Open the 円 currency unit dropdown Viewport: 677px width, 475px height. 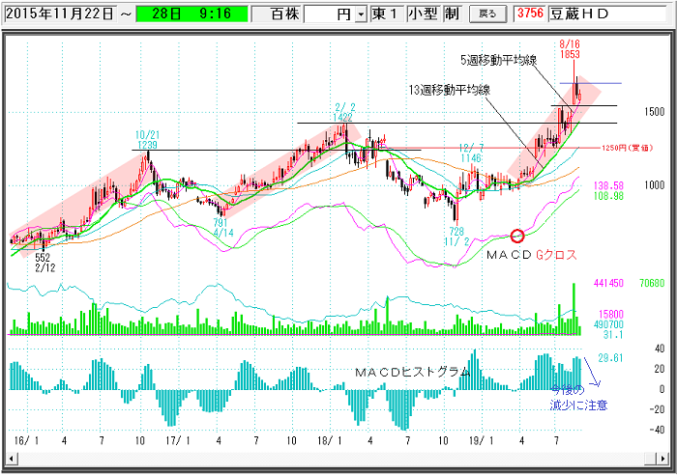[361, 14]
